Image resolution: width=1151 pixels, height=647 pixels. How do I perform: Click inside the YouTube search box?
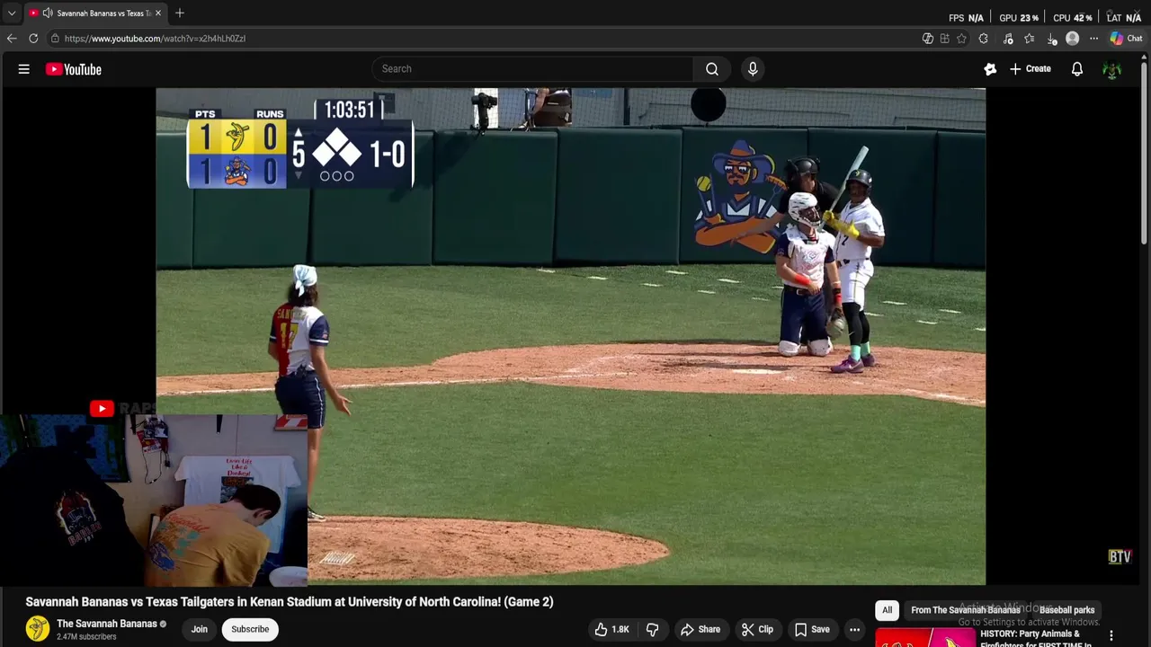tap(532, 69)
